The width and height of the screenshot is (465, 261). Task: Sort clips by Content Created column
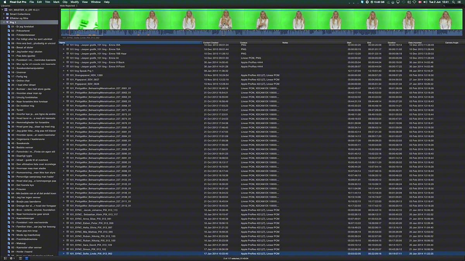[x=221, y=42]
